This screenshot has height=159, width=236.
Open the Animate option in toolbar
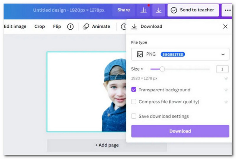coord(97,26)
